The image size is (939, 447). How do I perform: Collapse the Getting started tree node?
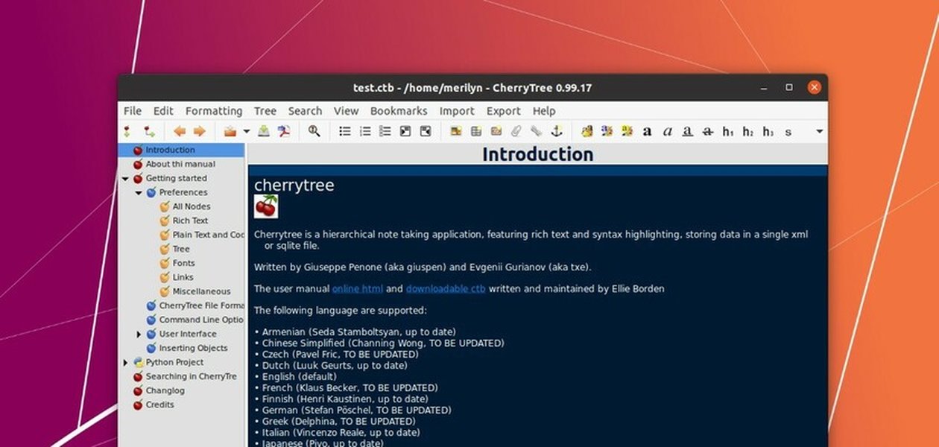pos(125,179)
